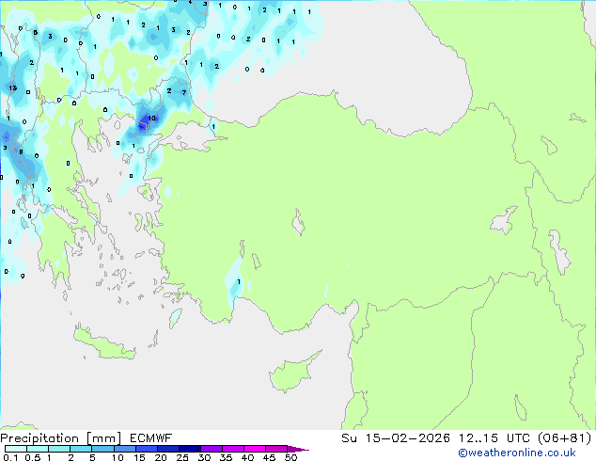Click the 'Precipitation [mm]' title text
This screenshot has height=461, width=596.
[x=61, y=438]
